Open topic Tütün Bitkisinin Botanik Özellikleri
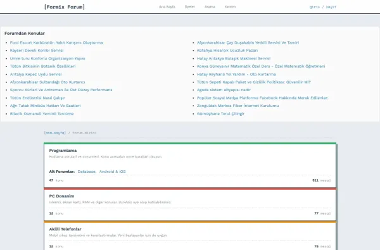 click(x=42, y=66)
